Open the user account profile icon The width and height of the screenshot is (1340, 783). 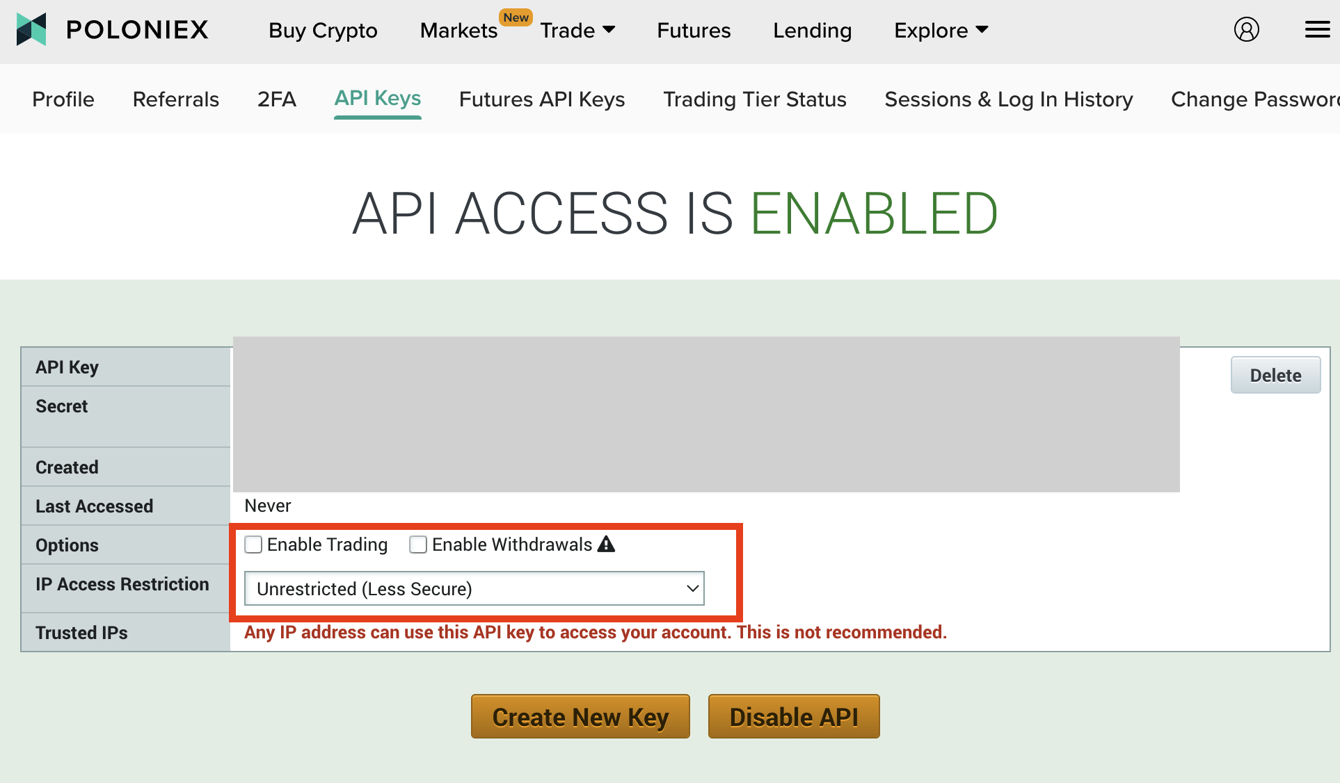click(x=1246, y=29)
